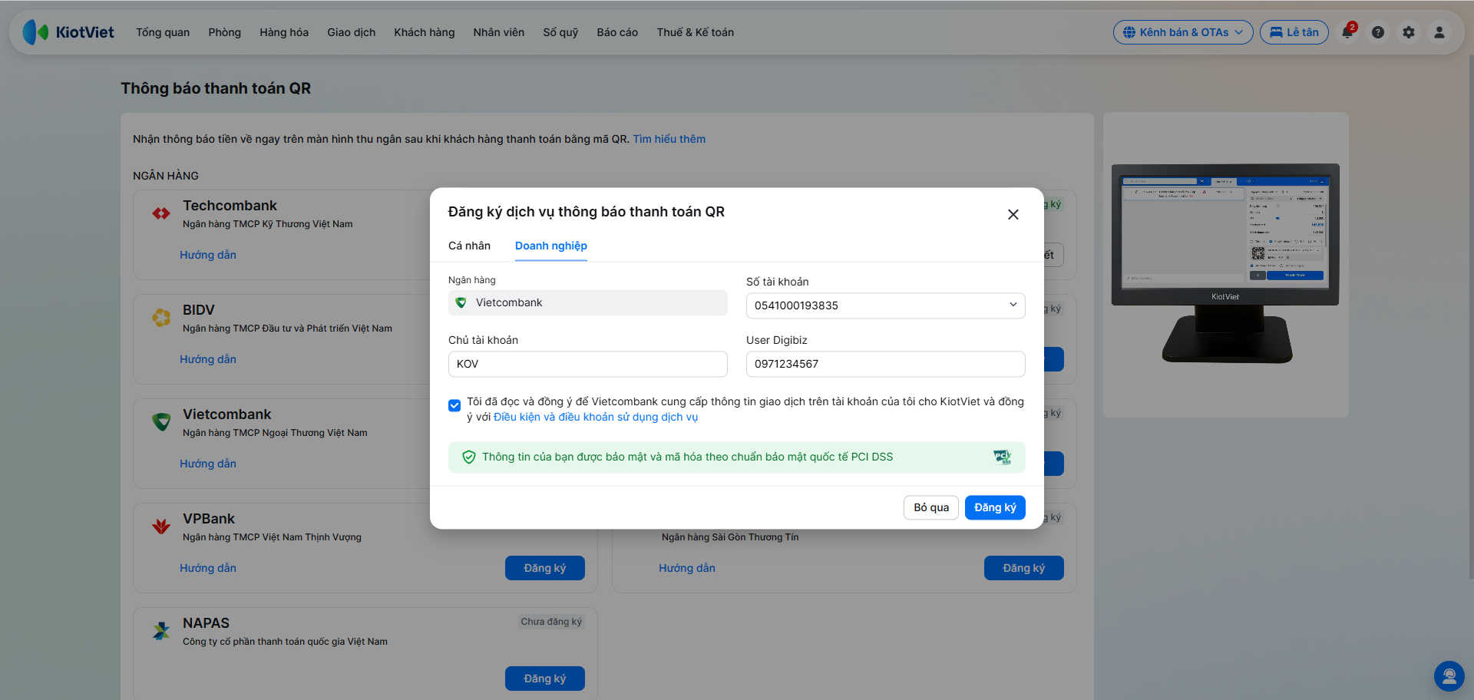Uncheck the Vietcombank terms agreement checkbox
1474x700 pixels.
(x=454, y=405)
